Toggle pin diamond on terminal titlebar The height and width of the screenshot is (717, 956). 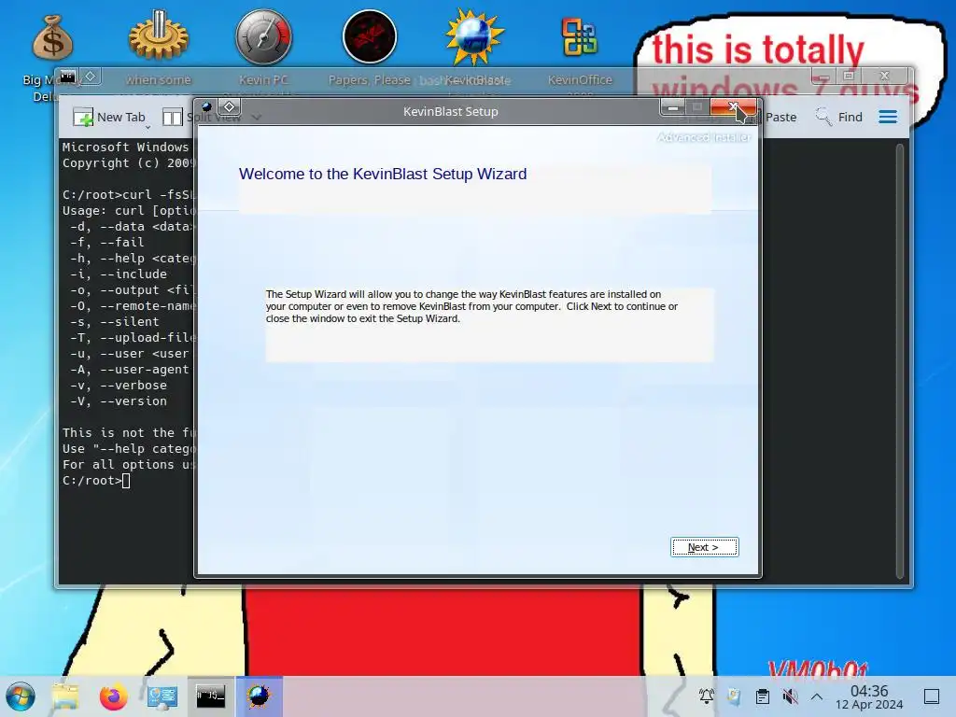(x=91, y=77)
